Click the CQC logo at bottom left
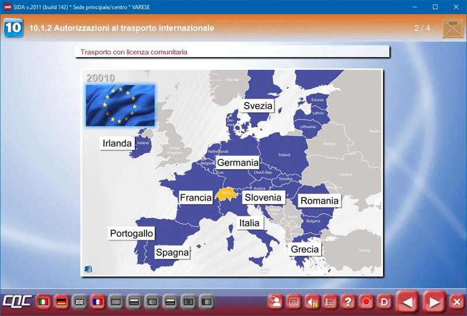 pos(16,302)
